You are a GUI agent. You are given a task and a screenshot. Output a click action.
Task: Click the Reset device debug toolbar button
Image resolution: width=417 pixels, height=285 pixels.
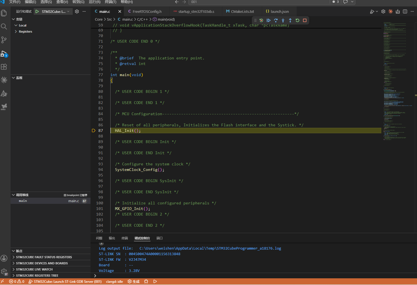(x=261, y=20)
